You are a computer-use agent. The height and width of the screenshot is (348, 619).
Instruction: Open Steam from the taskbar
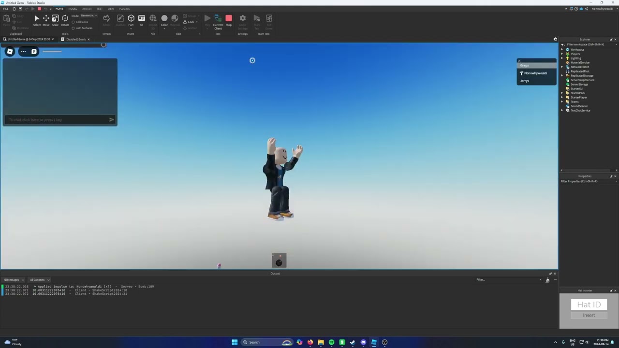(x=353, y=342)
